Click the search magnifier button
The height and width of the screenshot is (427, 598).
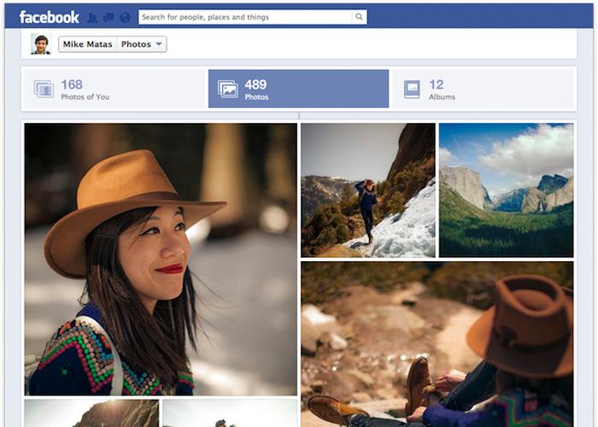click(x=359, y=17)
